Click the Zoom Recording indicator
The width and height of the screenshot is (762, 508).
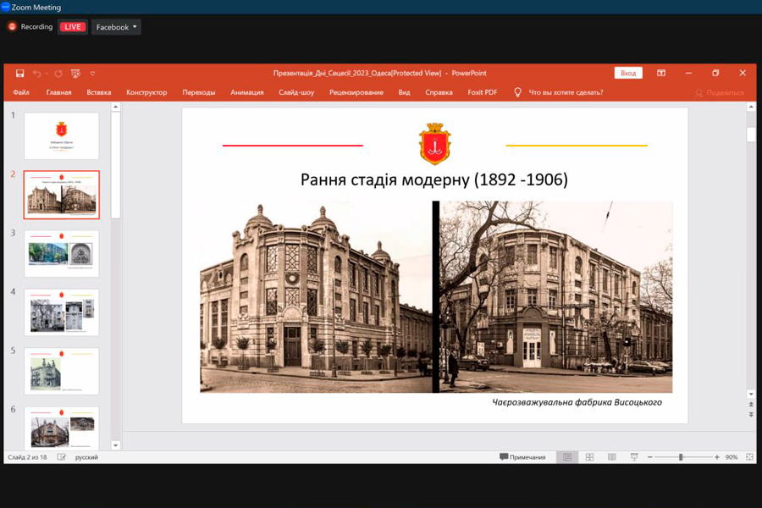tap(30, 27)
